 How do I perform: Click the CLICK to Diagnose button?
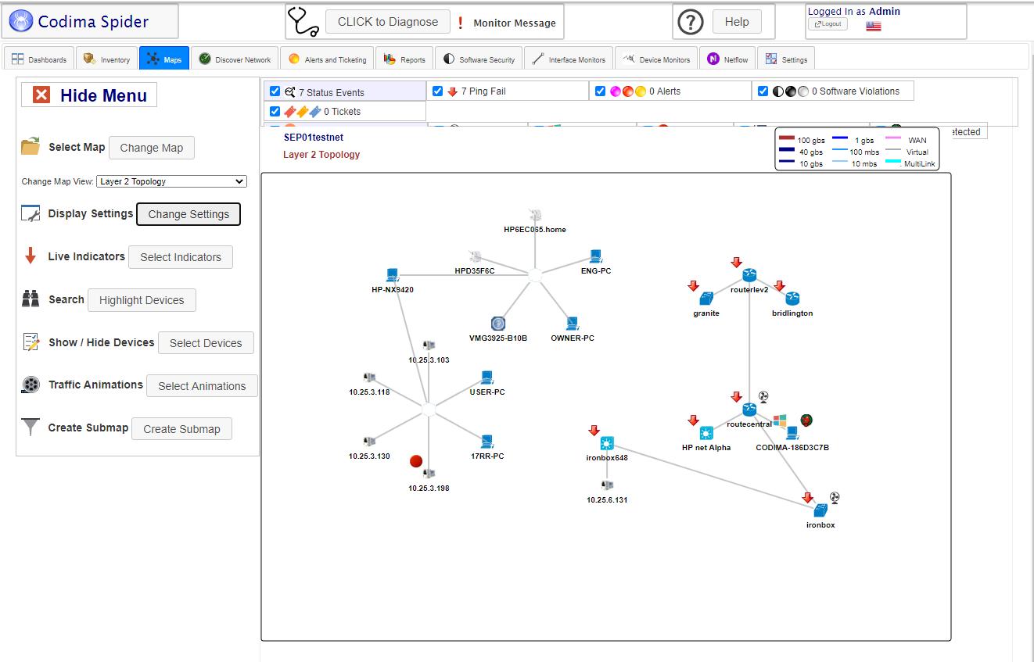click(387, 22)
